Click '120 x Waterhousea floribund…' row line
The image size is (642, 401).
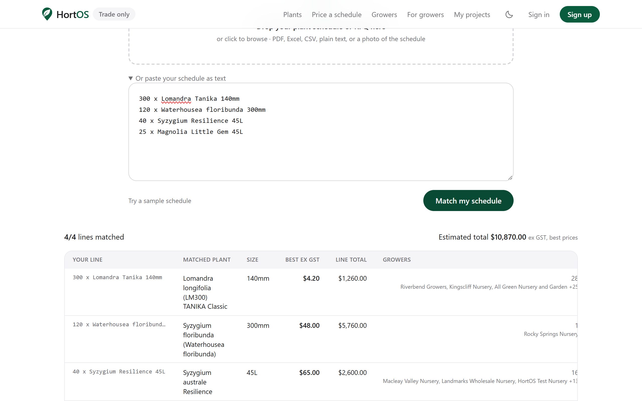coord(119,324)
